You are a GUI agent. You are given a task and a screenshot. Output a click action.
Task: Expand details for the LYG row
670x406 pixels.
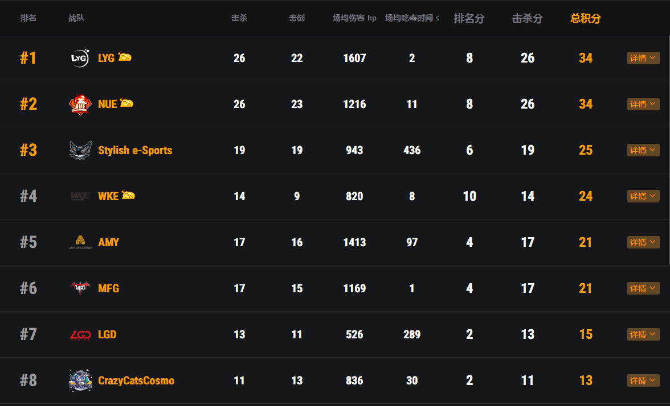pyautogui.click(x=643, y=58)
